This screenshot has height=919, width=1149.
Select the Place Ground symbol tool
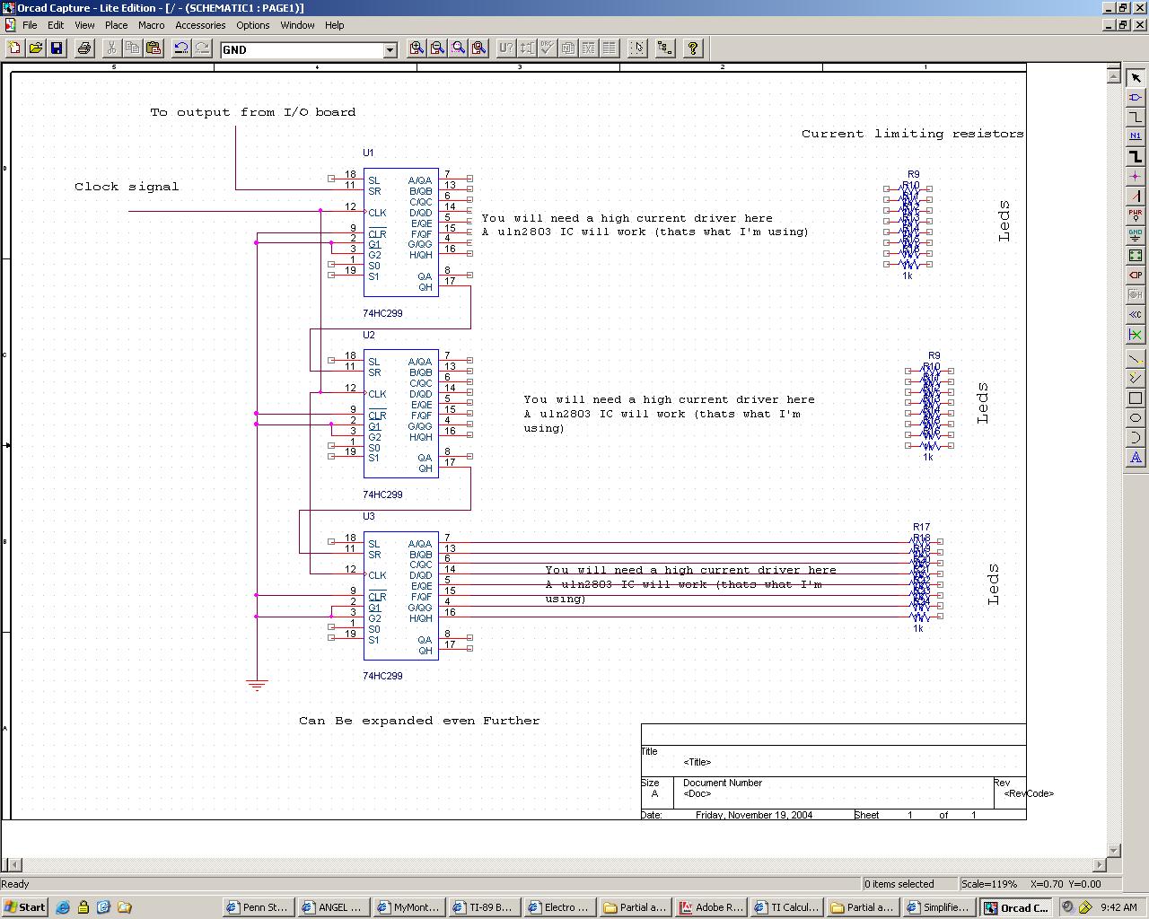pos(1136,235)
